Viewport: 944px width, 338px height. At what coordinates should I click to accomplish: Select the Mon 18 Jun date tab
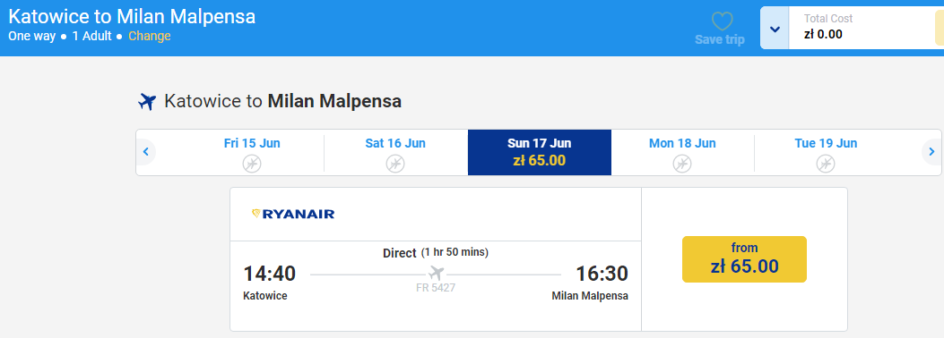(682, 153)
